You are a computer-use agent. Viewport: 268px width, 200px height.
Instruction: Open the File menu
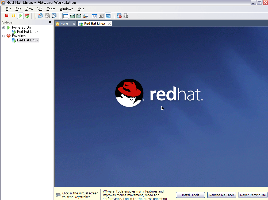(8, 9)
